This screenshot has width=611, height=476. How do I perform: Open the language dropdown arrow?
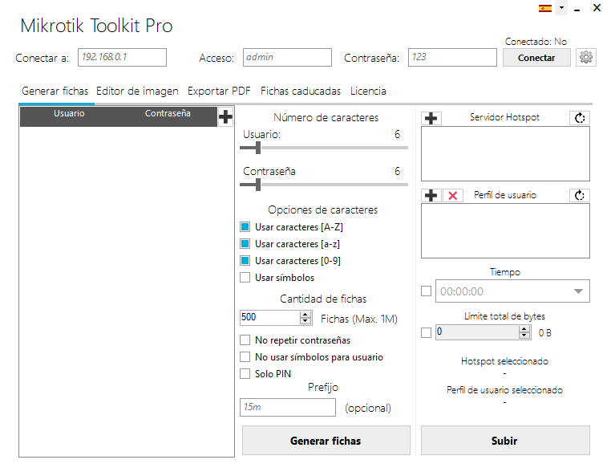[x=561, y=7]
